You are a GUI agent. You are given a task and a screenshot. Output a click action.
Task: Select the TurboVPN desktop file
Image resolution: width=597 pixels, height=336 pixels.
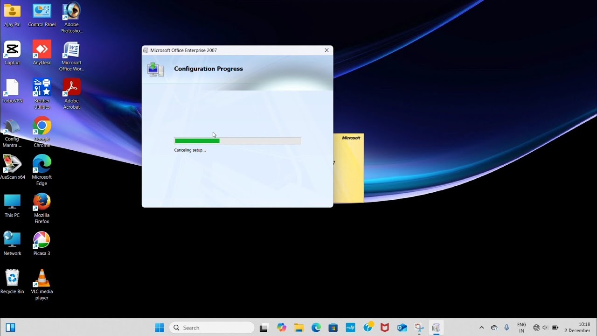[x=12, y=91]
